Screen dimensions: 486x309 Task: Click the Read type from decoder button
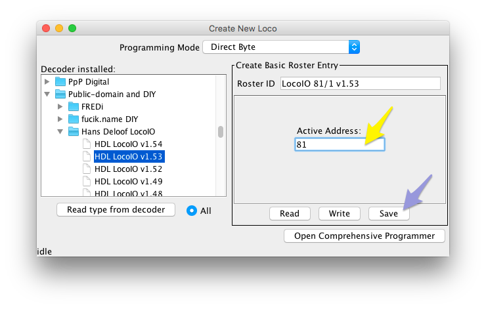116,210
